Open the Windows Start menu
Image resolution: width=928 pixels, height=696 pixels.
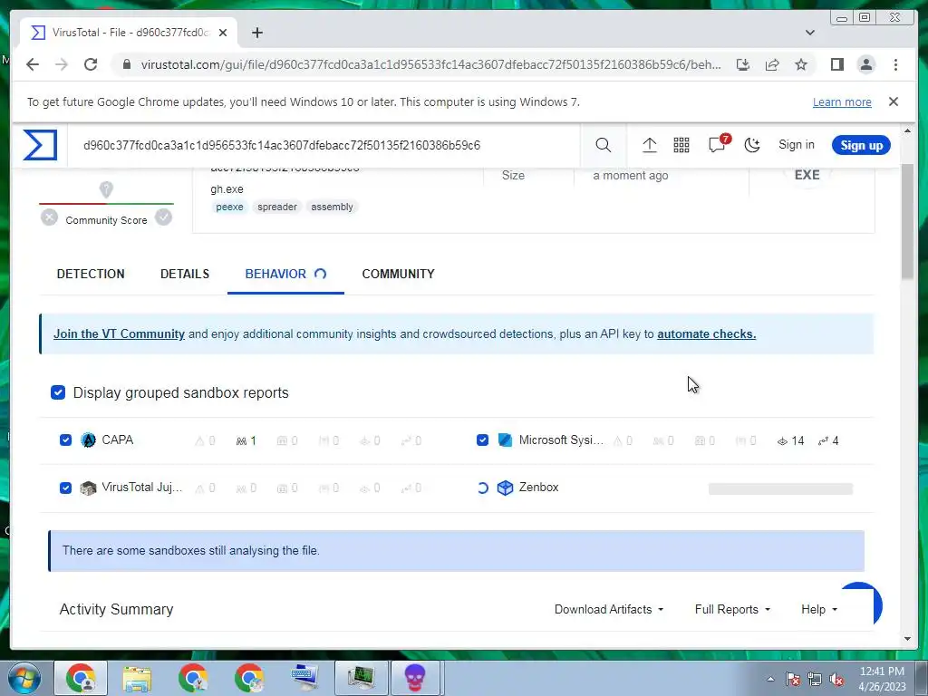(24, 678)
